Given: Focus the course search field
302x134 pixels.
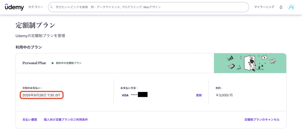Looking at the screenshot, I should pos(148,7).
